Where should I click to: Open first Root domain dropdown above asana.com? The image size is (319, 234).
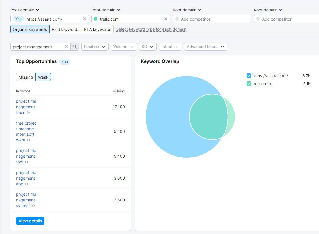pos(25,10)
